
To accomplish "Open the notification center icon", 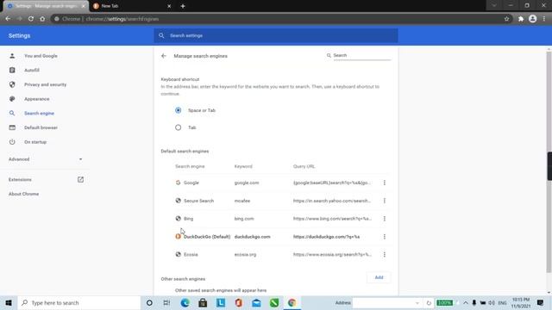I will tap(541, 302).
